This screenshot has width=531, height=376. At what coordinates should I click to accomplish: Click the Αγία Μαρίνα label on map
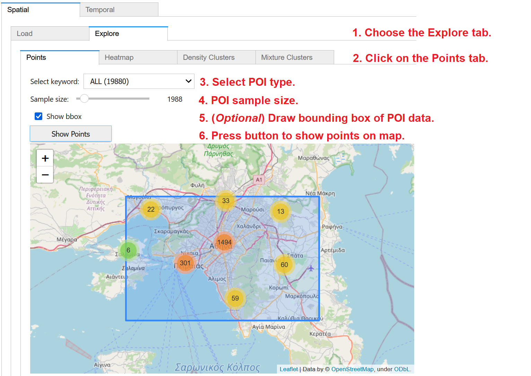269,327
